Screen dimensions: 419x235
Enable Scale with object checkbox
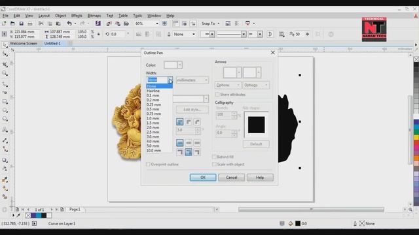click(214, 164)
